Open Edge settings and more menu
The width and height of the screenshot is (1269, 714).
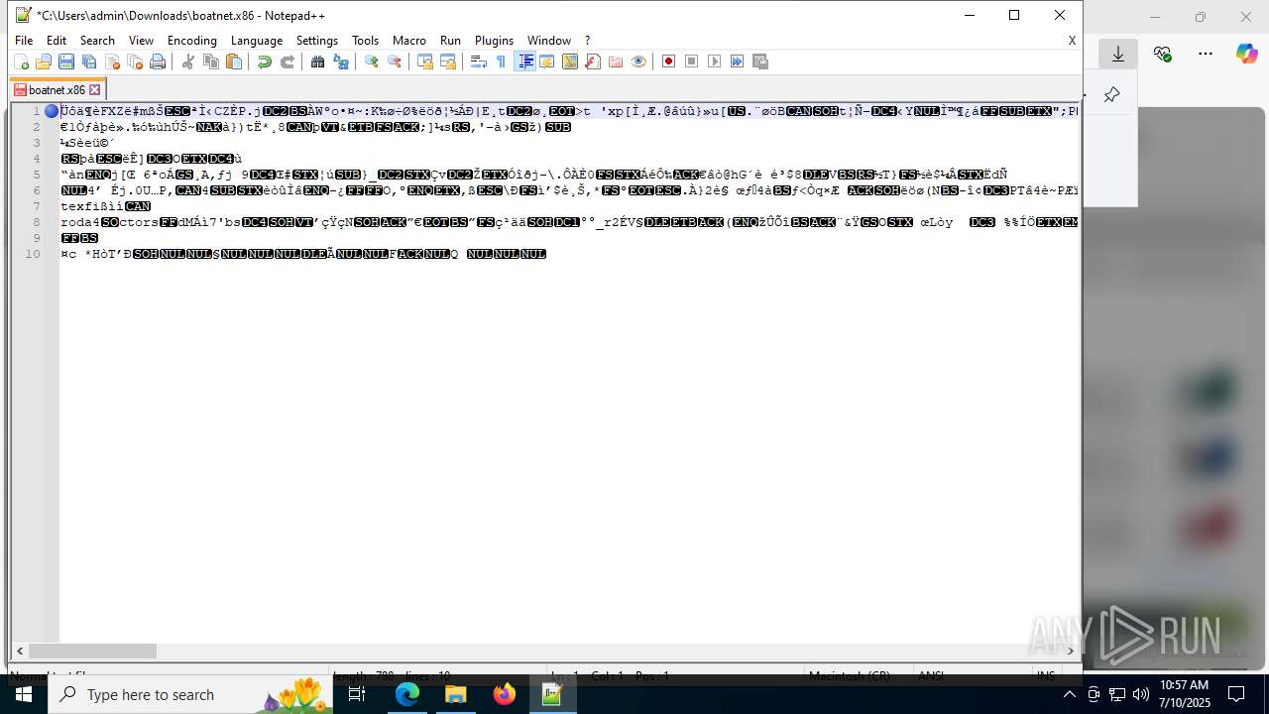[x=1206, y=54]
